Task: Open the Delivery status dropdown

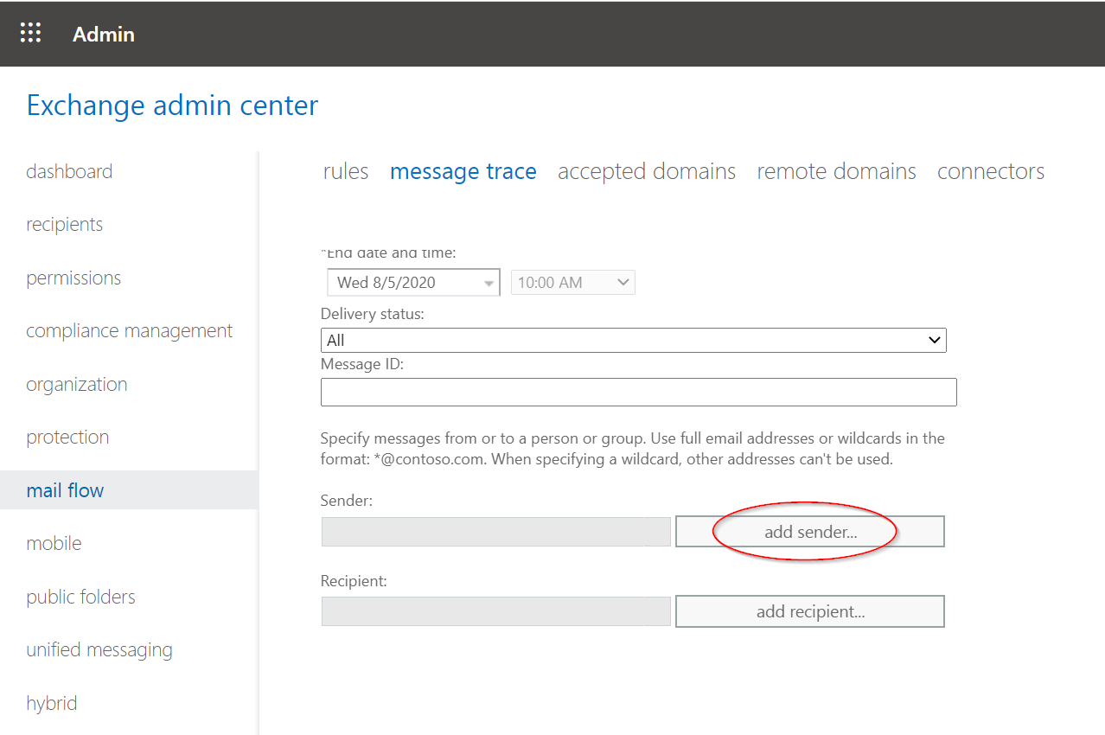Action: pyautogui.click(x=633, y=341)
